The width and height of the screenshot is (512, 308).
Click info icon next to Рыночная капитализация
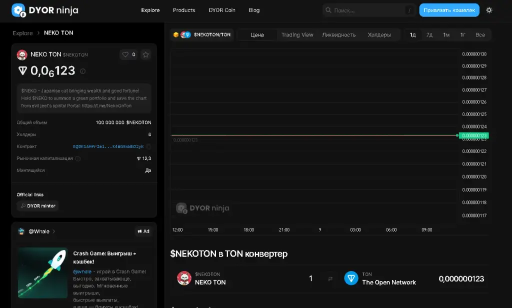77,158
